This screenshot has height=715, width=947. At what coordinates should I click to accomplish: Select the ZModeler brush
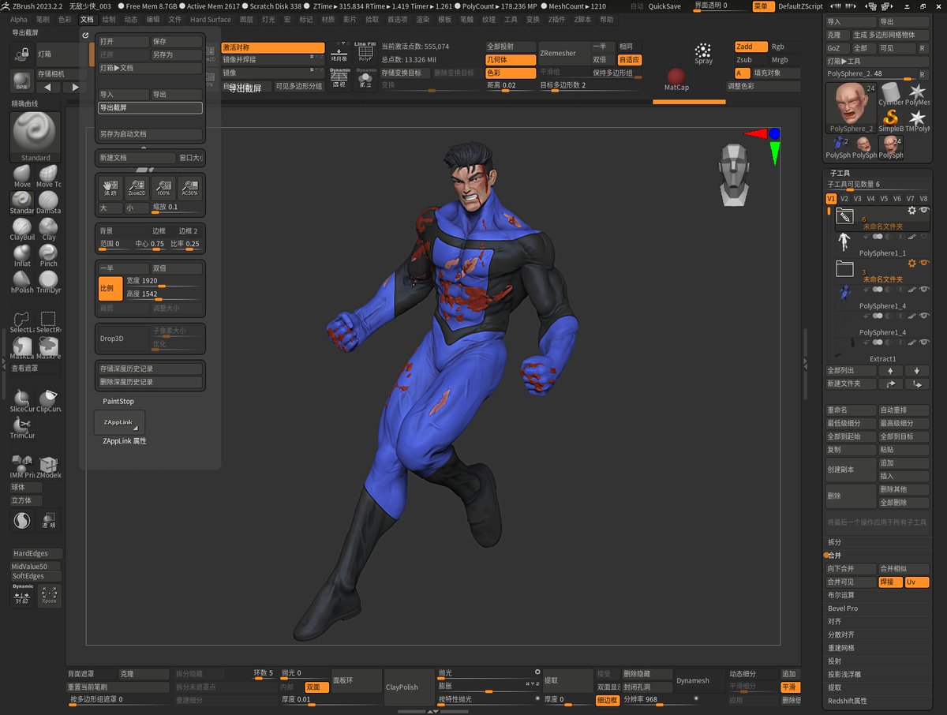point(48,466)
